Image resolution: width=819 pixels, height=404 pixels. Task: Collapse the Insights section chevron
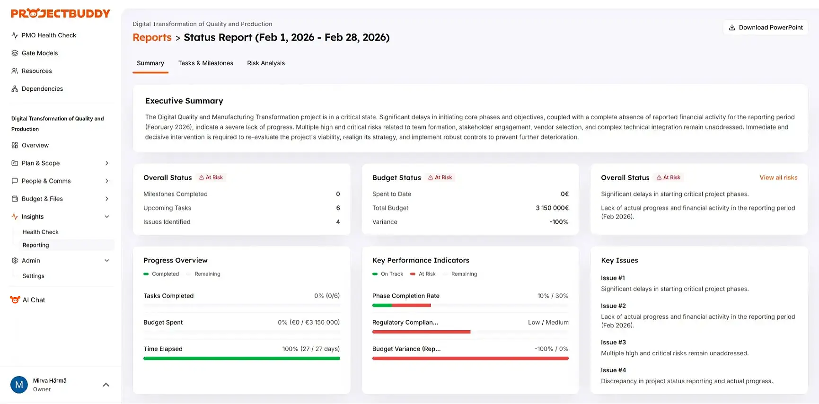coord(107,217)
